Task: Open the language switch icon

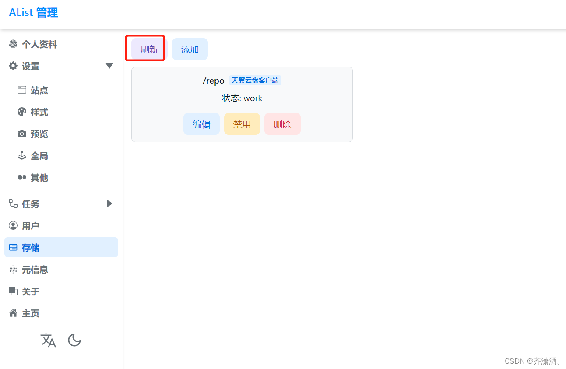Action: click(x=48, y=340)
